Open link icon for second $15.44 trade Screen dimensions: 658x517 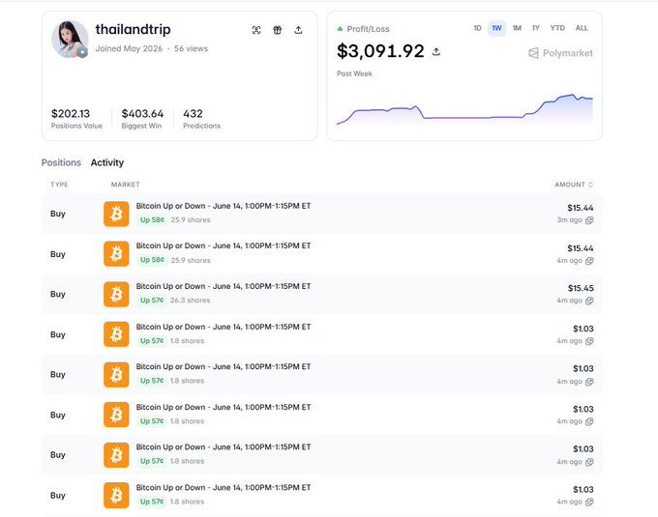pyautogui.click(x=589, y=261)
